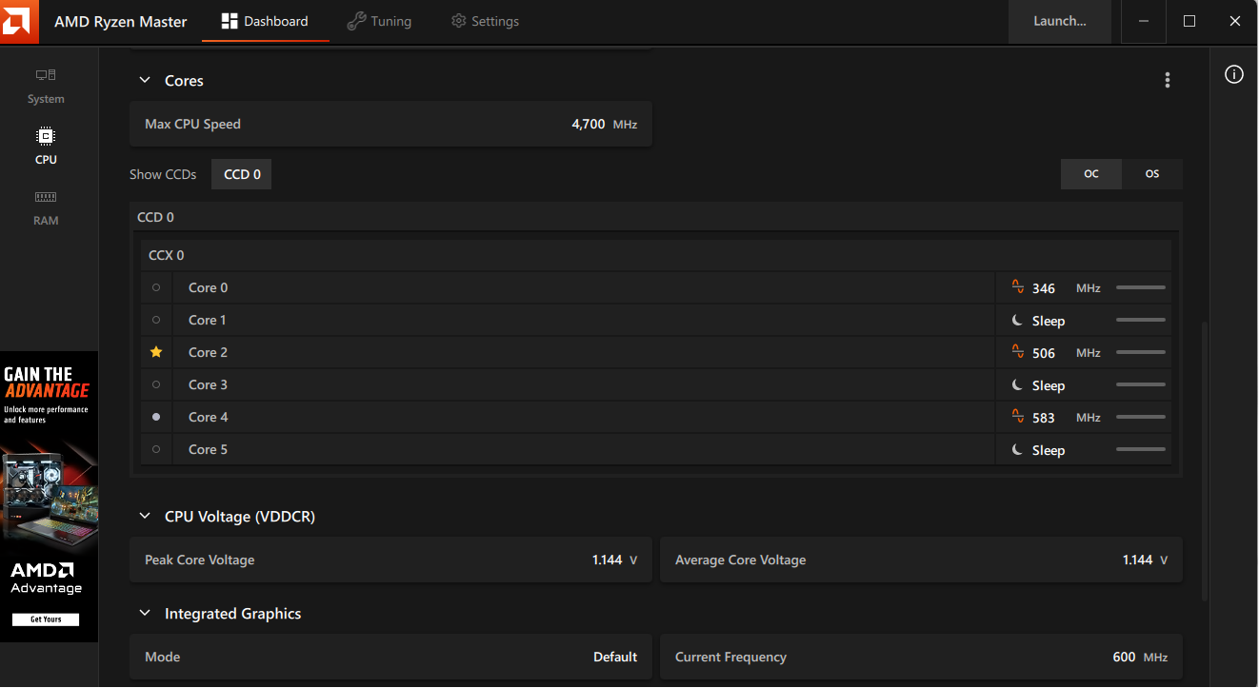Click the CCX 0 header label
1259x688 pixels.
(167, 255)
